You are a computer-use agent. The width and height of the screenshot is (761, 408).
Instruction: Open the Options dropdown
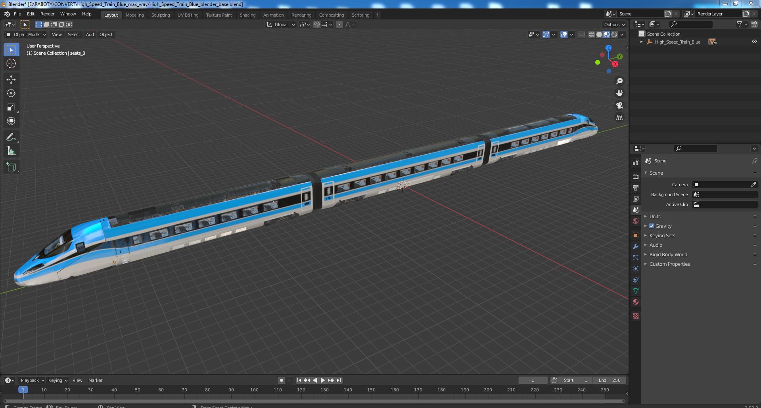614,25
